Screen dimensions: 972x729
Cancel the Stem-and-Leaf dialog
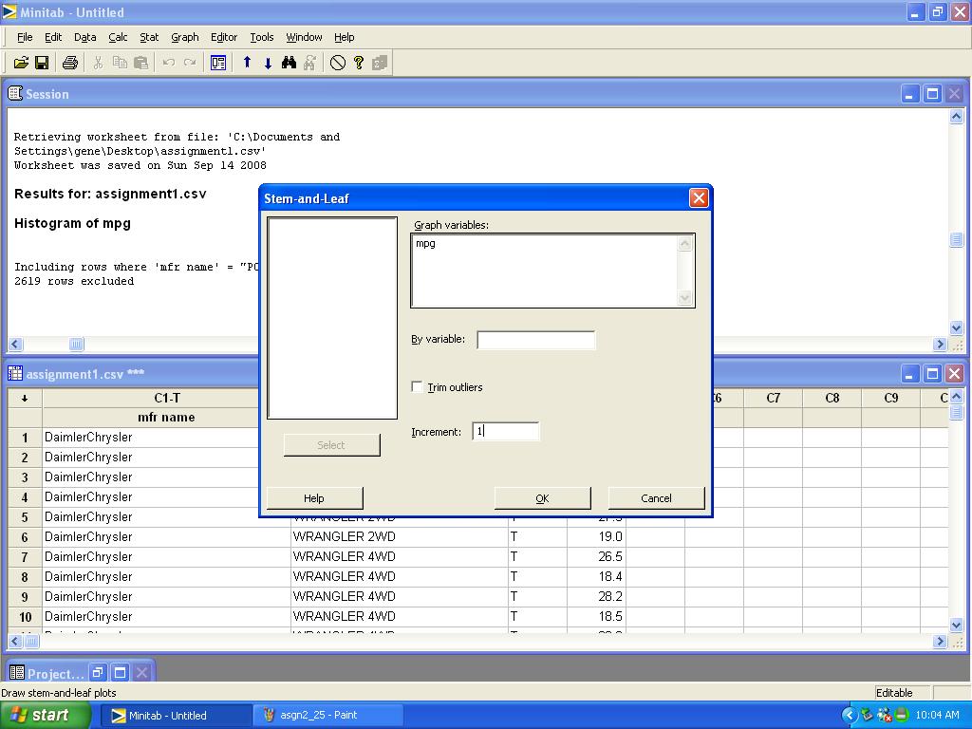coord(656,498)
